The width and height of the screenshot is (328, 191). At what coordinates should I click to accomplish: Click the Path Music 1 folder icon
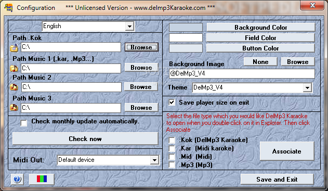pos(14,68)
